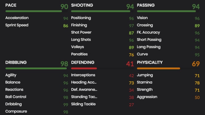Select the truncated Heading Acc... label

pos(84,82)
